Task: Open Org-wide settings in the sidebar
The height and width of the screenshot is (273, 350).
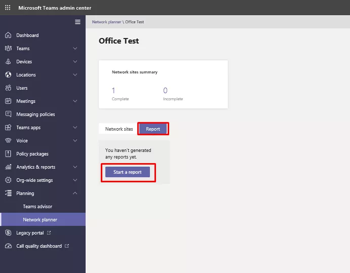Action: coord(34,180)
